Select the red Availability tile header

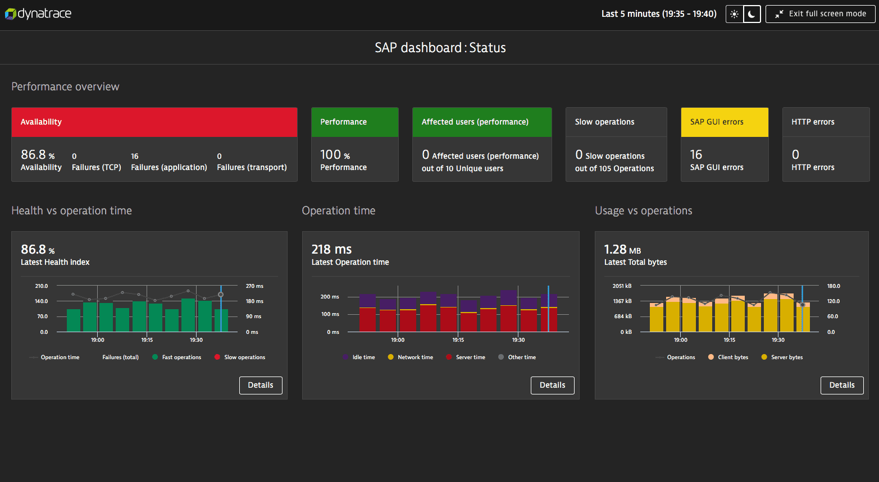[154, 122]
